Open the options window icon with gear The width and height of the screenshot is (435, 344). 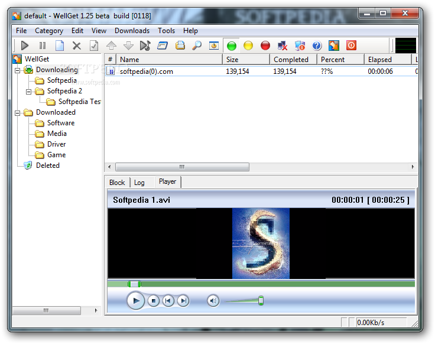click(x=213, y=46)
